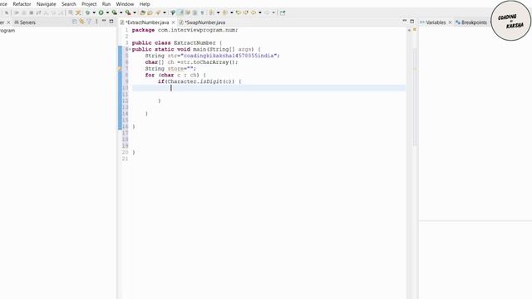
Task: Open the Refactor menu
Action: pyautogui.click(x=22, y=4)
